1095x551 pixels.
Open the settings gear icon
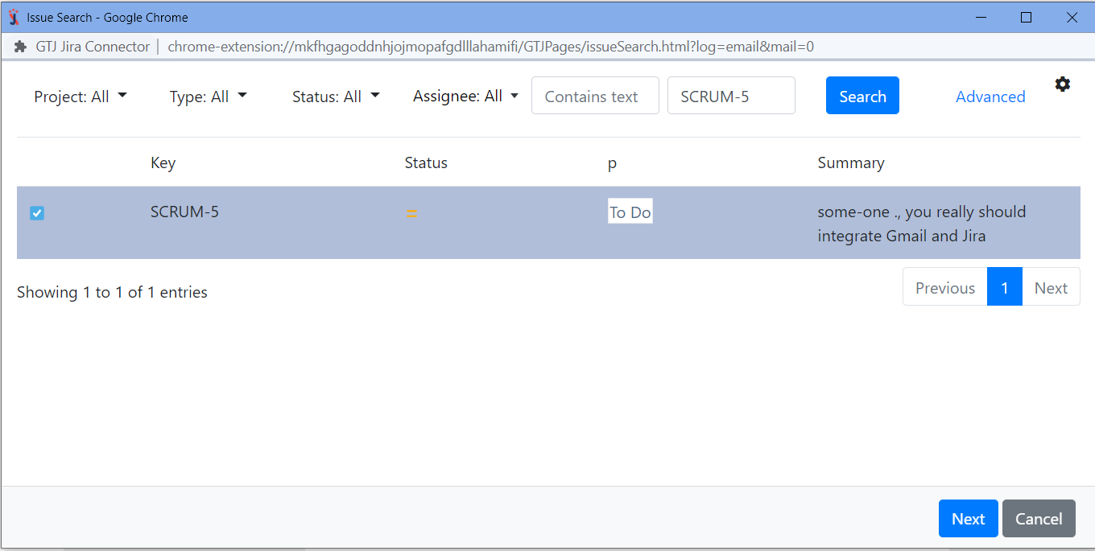tap(1063, 84)
